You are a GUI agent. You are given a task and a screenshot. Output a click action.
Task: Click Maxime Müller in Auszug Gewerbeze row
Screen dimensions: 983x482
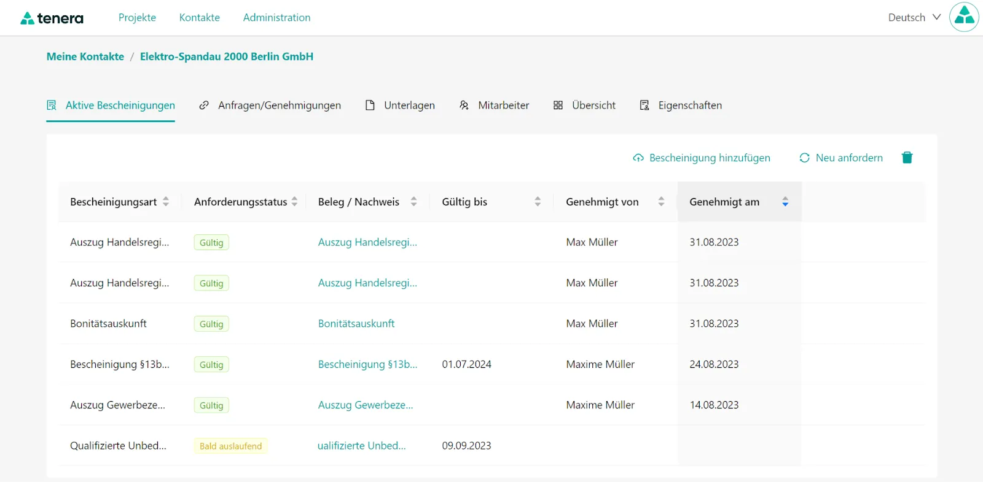(600, 405)
